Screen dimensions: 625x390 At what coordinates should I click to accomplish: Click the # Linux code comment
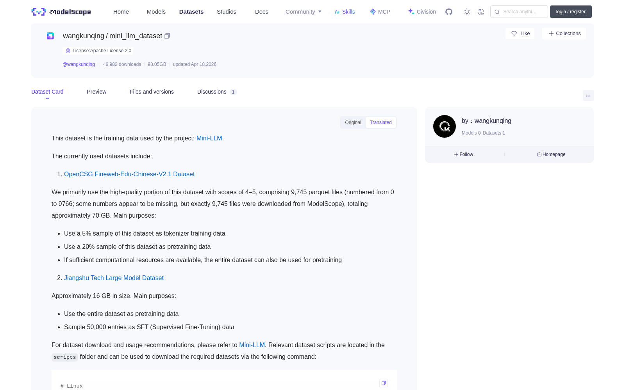pos(71,386)
